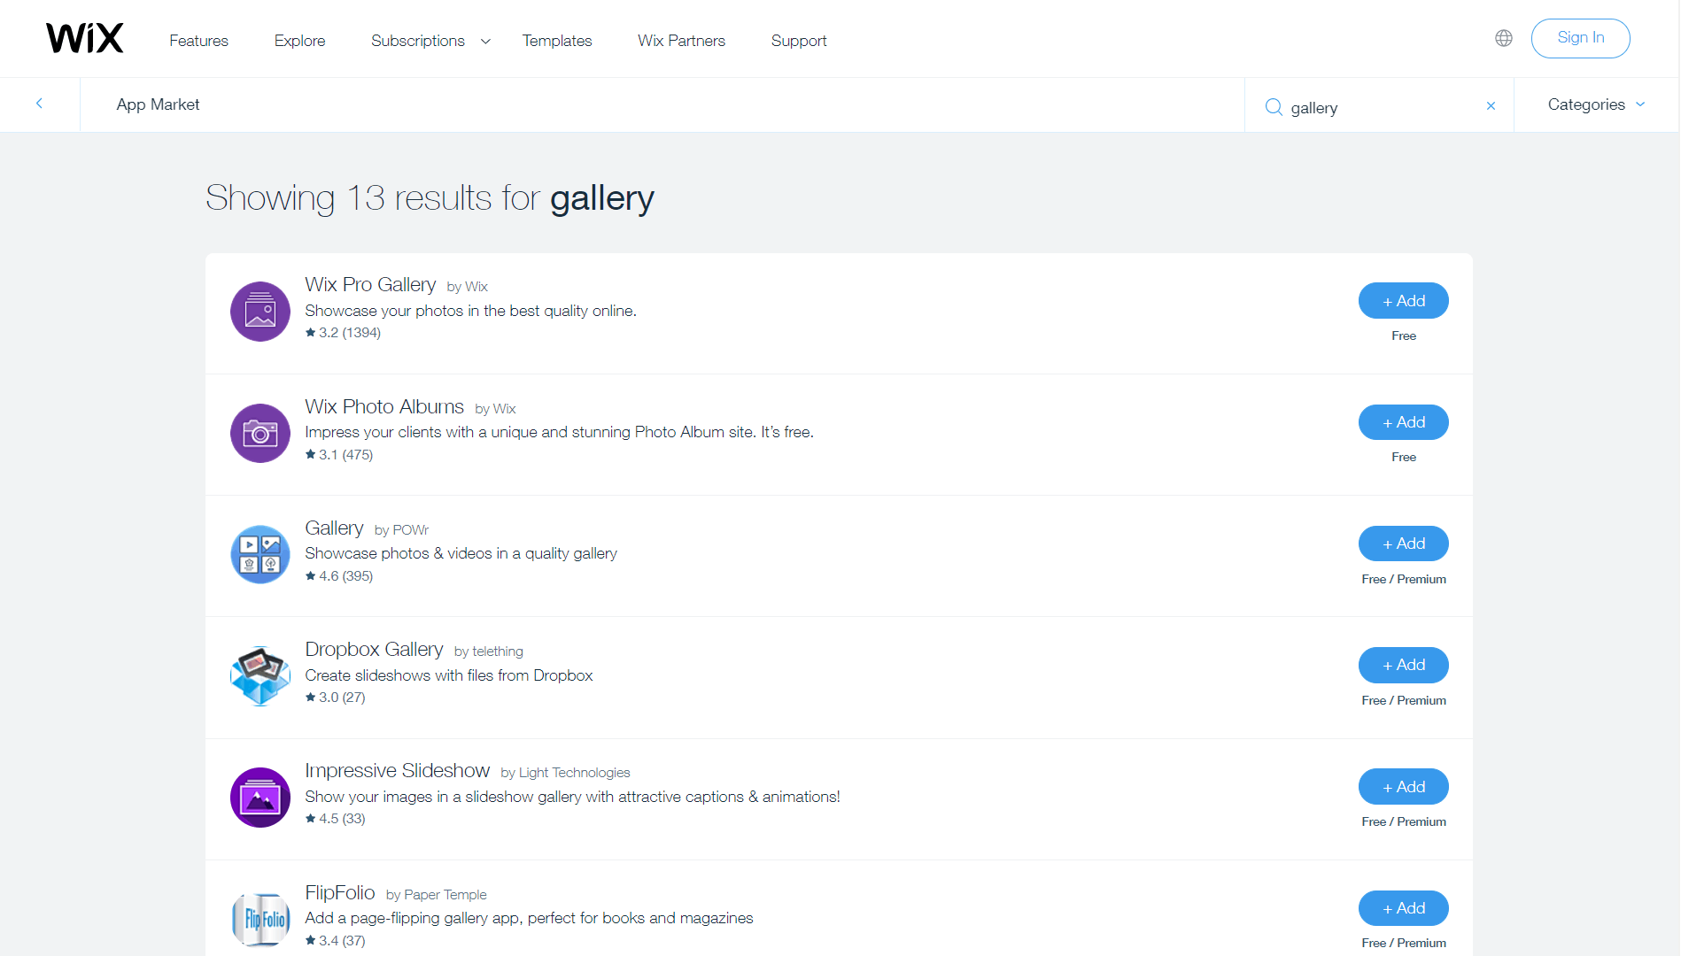Add the POWr Gallery app
The width and height of the screenshot is (1681, 956).
[1403, 544]
